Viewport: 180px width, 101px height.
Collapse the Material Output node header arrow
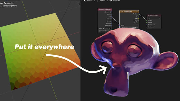click(x=148, y=15)
